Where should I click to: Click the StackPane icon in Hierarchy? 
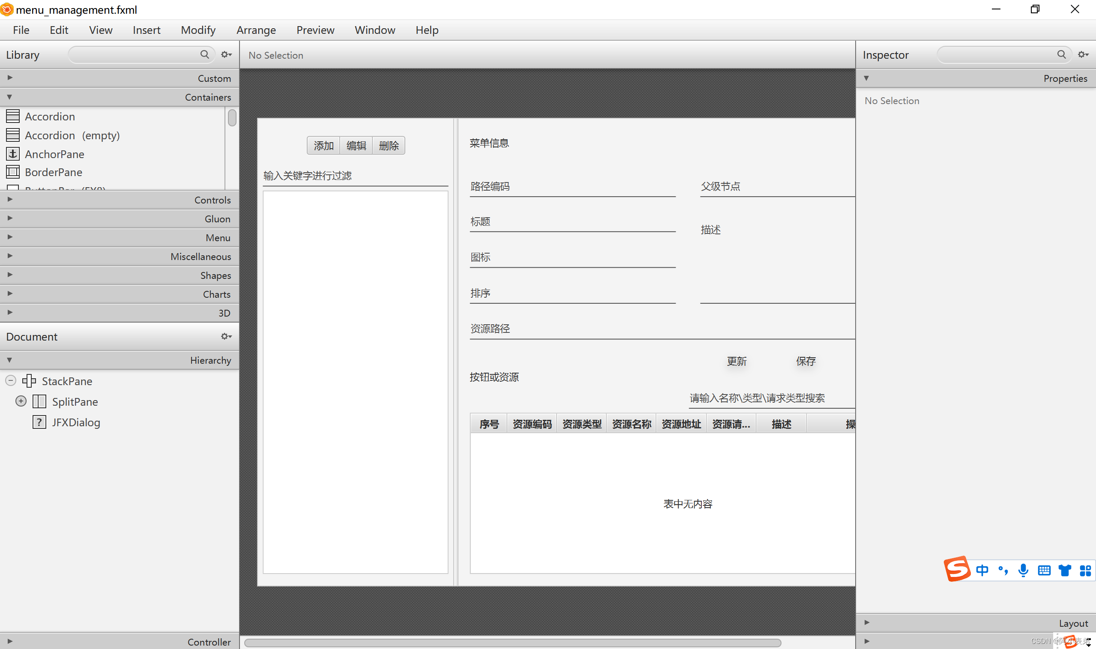pos(29,381)
